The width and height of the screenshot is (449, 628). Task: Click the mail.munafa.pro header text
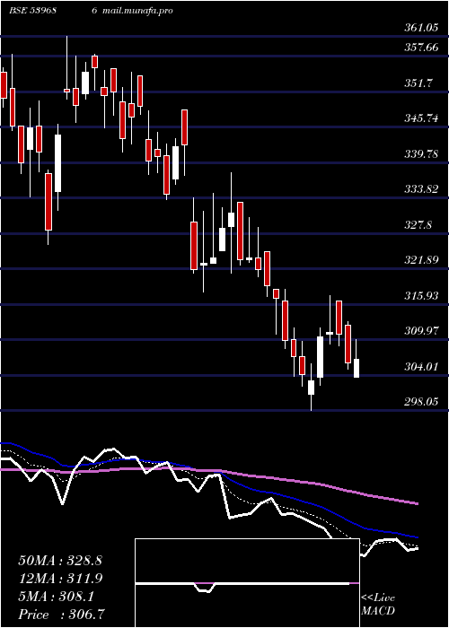tap(137, 11)
